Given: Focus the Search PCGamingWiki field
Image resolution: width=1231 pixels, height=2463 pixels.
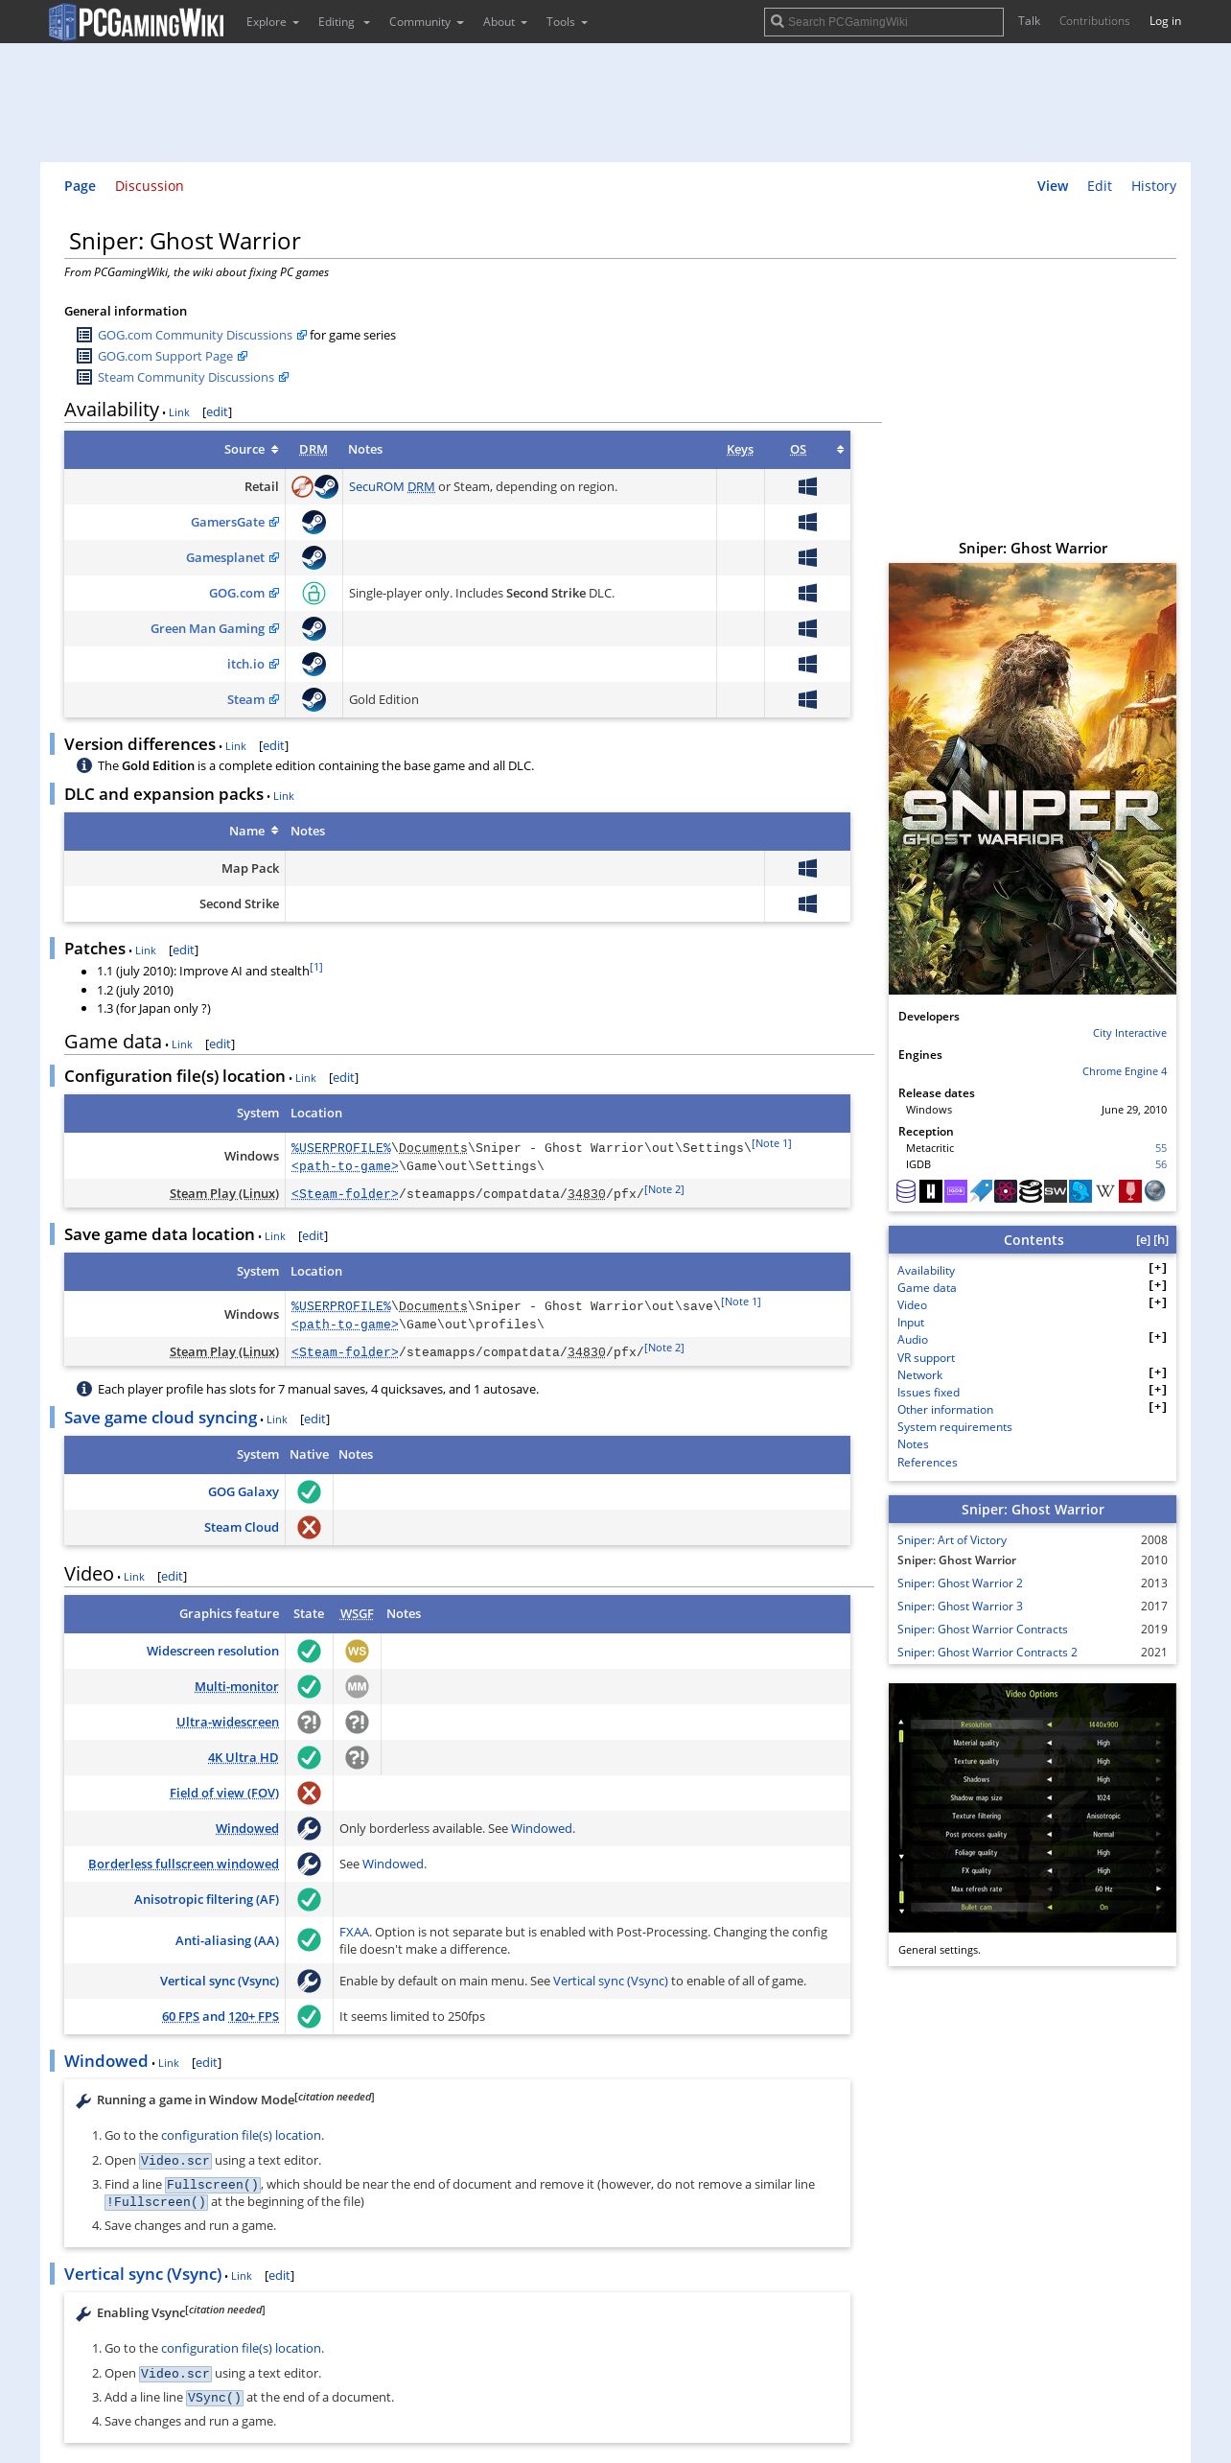Looking at the screenshot, I should (883, 21).
